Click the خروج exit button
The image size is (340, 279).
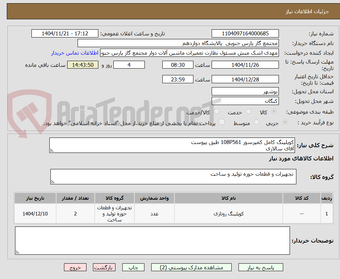75,267
